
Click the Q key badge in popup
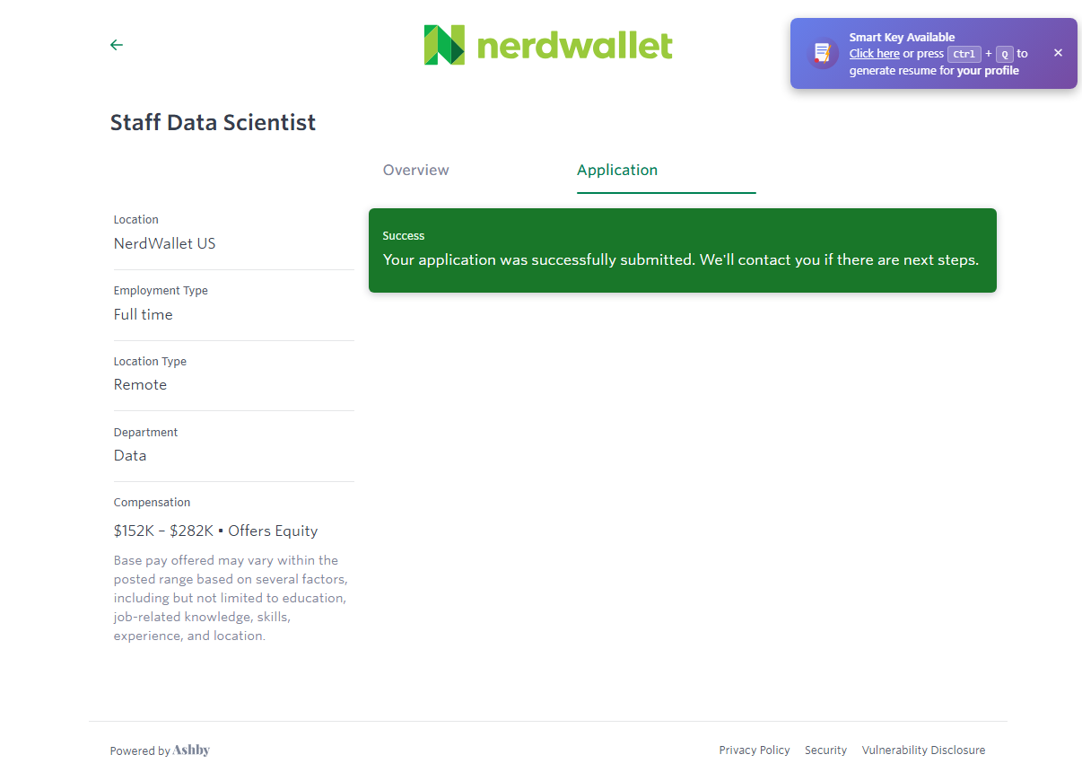pyautogui.click(x=1005, y=54)
